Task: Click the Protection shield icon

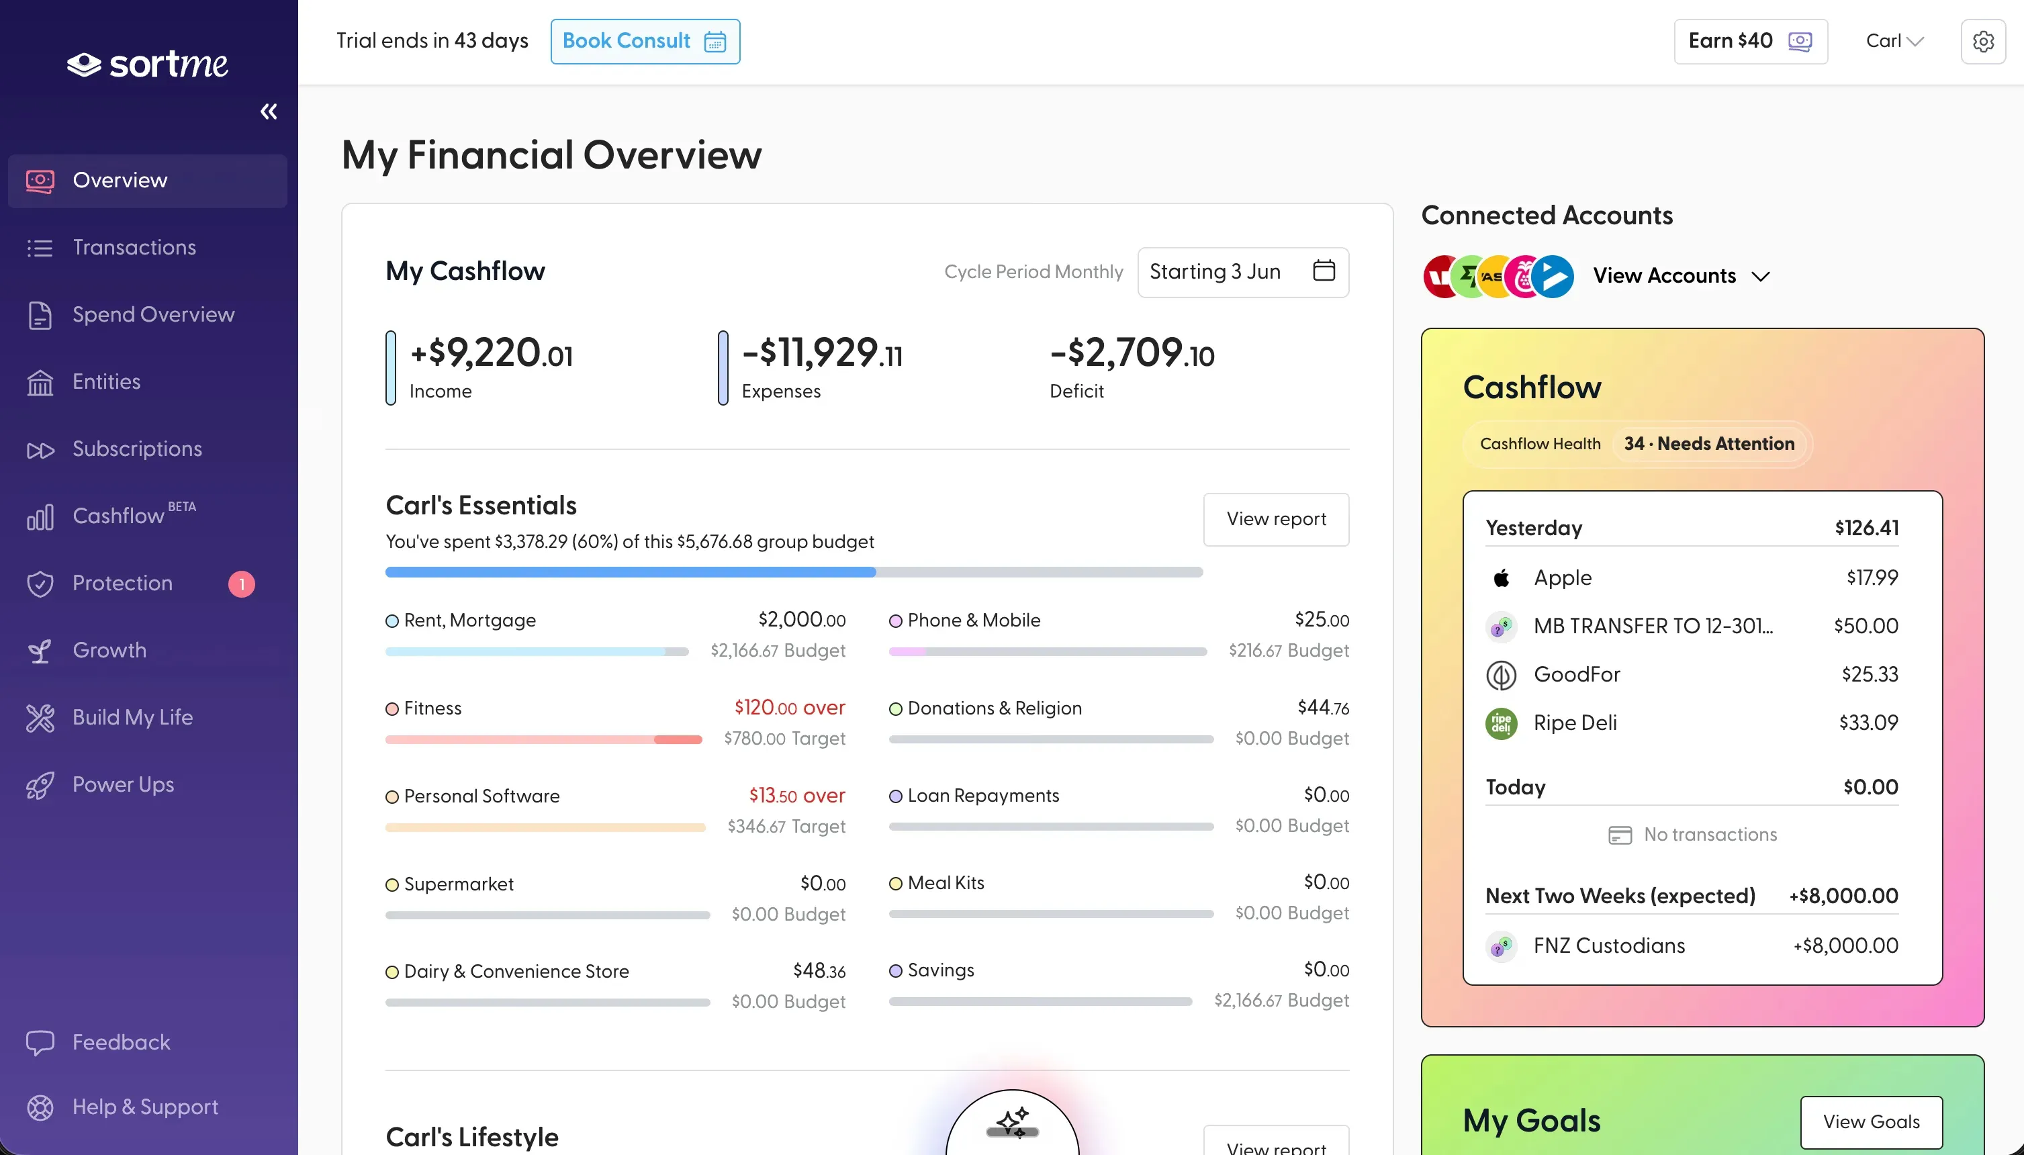Action: point(40,584)
